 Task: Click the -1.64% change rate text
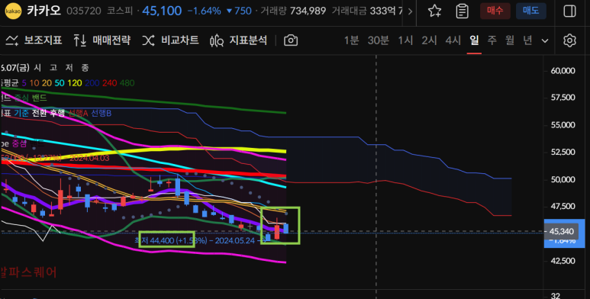click(x=204, y=11)
